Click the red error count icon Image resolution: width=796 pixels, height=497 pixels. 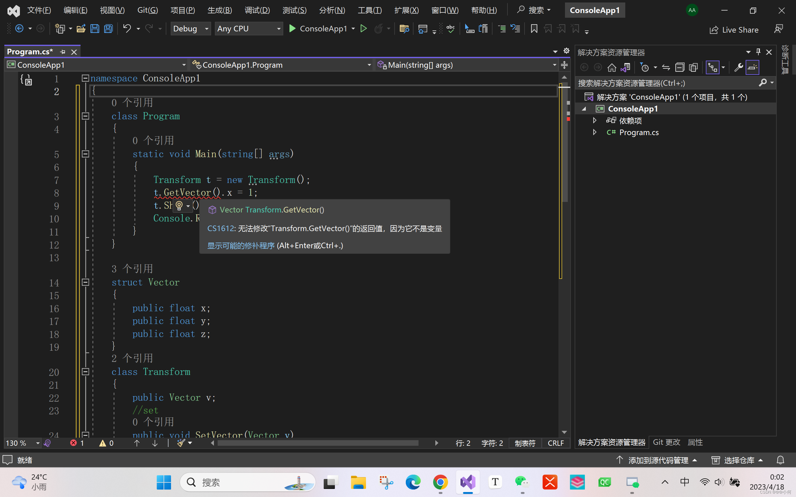(73, 443)
